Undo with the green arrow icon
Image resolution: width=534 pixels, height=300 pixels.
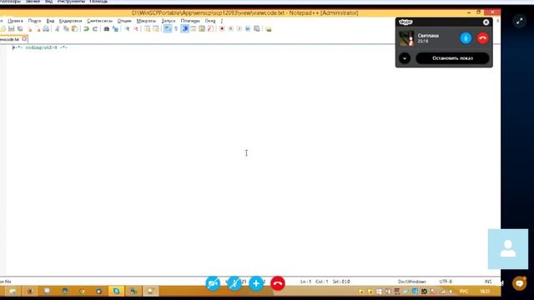[x=86, y=29]
